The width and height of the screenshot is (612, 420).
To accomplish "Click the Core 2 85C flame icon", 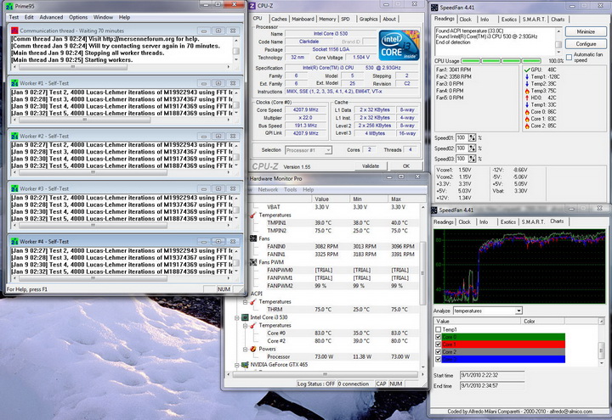I will pyautogui.click(x=527, y=126).
